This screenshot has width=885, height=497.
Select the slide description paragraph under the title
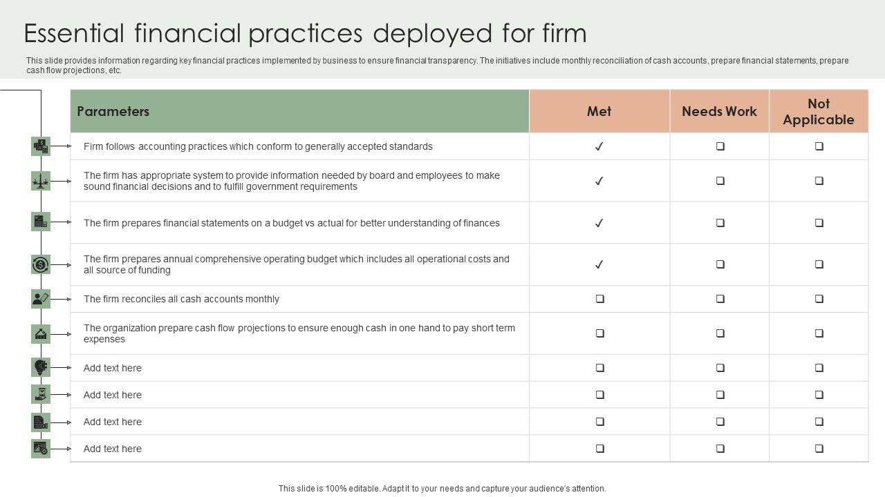point(438,66)
